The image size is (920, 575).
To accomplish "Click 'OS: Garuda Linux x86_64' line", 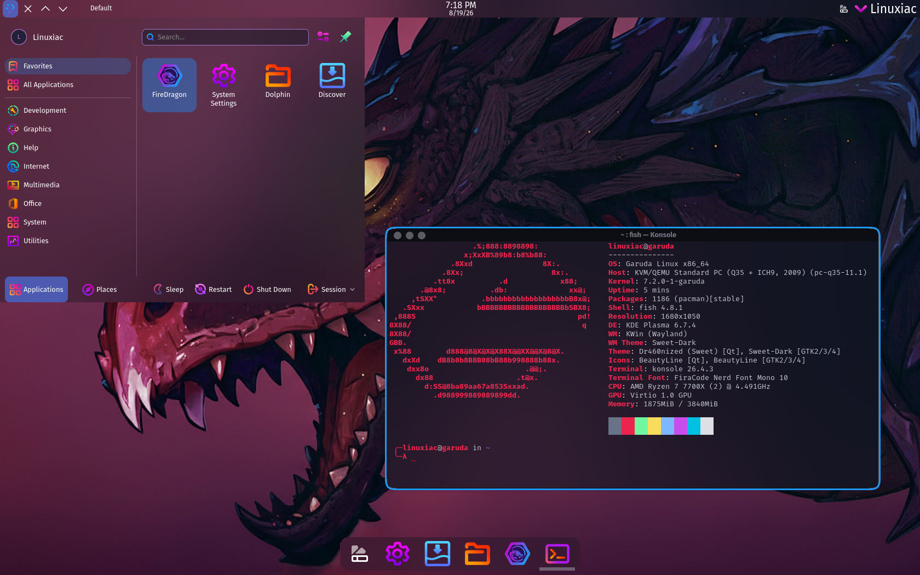I will click(x=659, y=264).
